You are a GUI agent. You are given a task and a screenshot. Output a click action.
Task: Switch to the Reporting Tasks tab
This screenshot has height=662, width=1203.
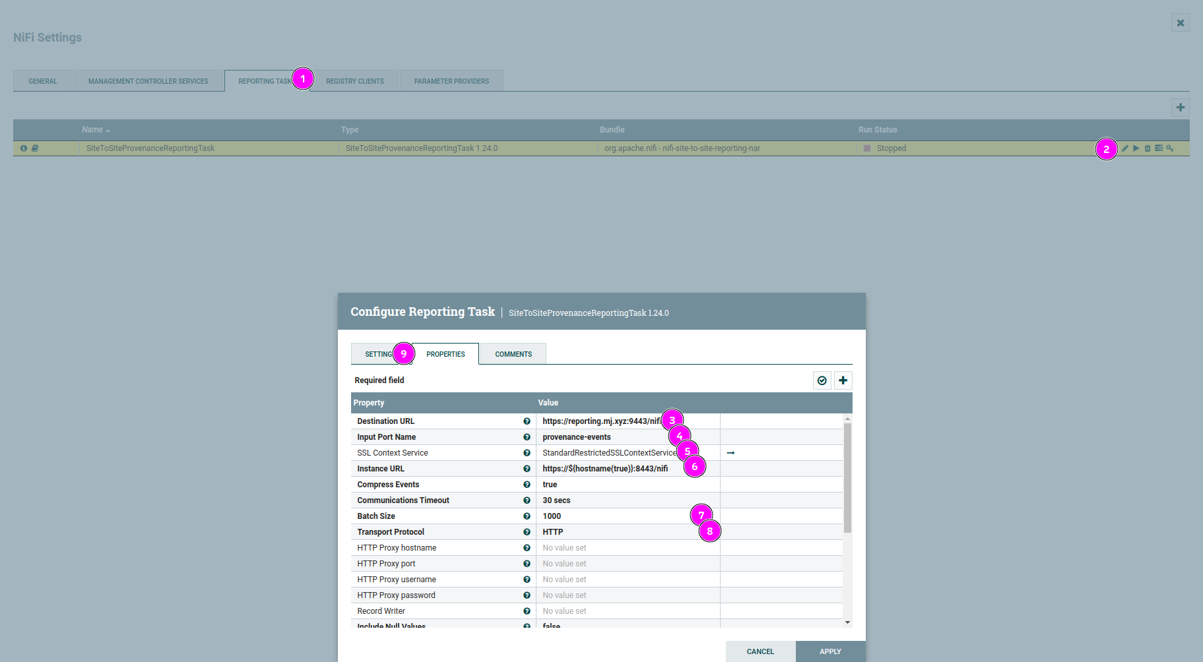point(267,81)
